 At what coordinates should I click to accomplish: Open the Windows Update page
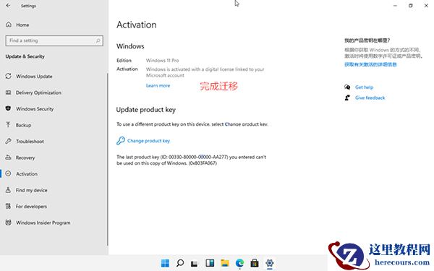point(34,77)
